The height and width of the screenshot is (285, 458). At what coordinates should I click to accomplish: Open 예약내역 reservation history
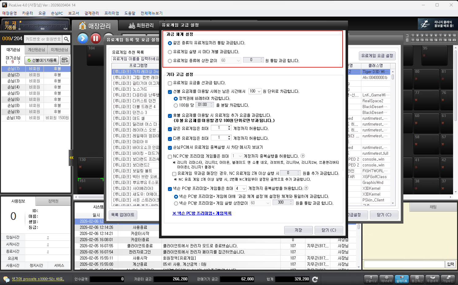click(386, 279)
